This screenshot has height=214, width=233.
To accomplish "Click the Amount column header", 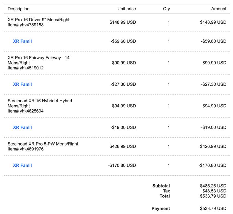I will click(218, 9).
